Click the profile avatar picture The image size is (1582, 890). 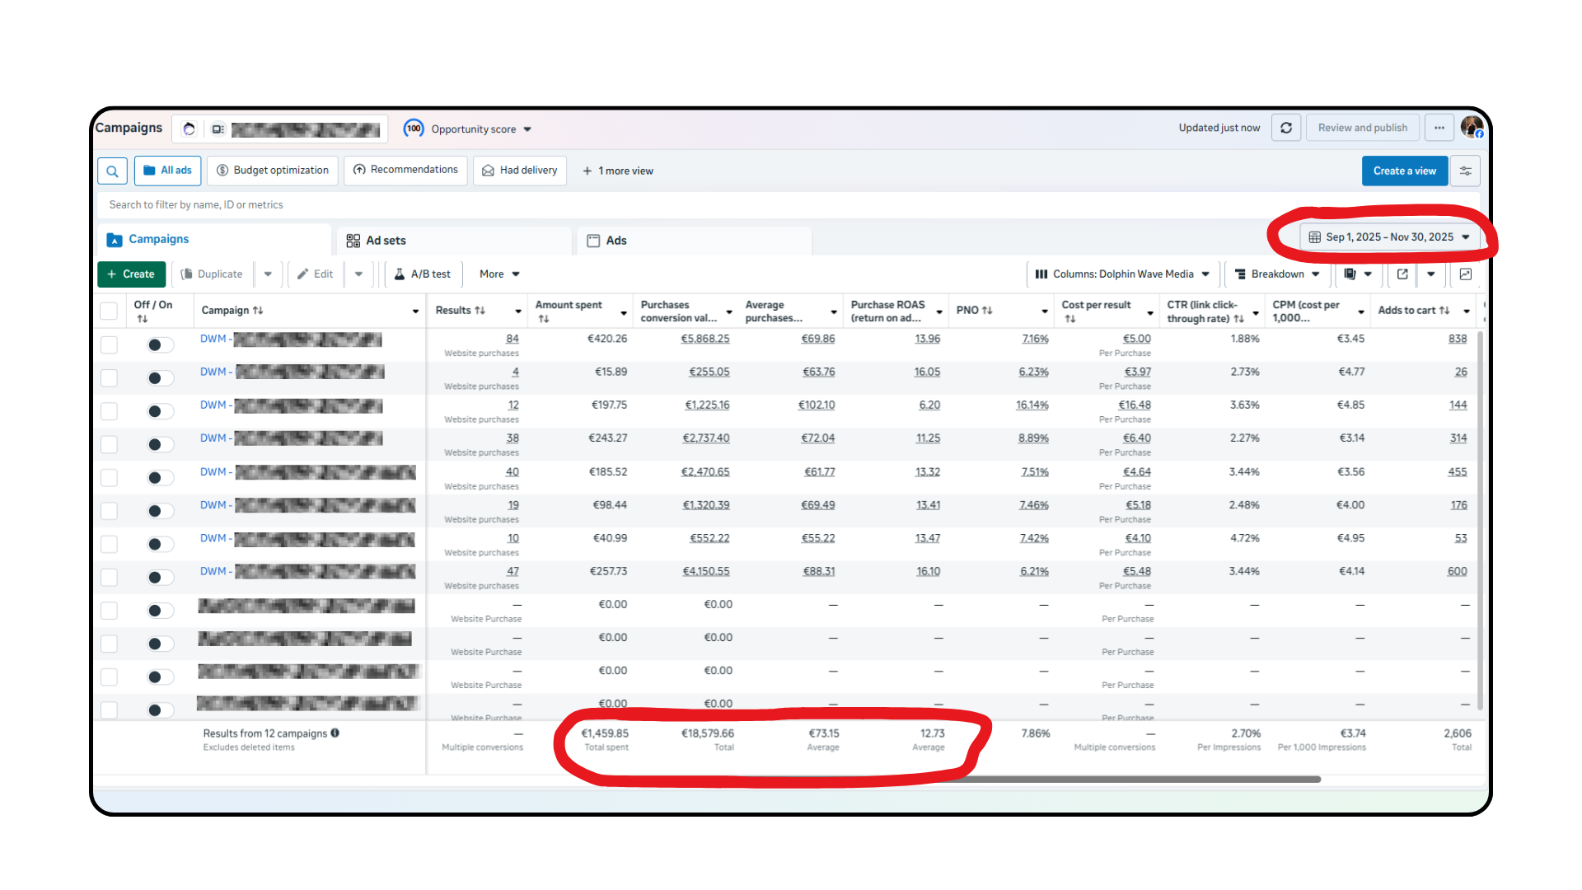[1472, 128]
